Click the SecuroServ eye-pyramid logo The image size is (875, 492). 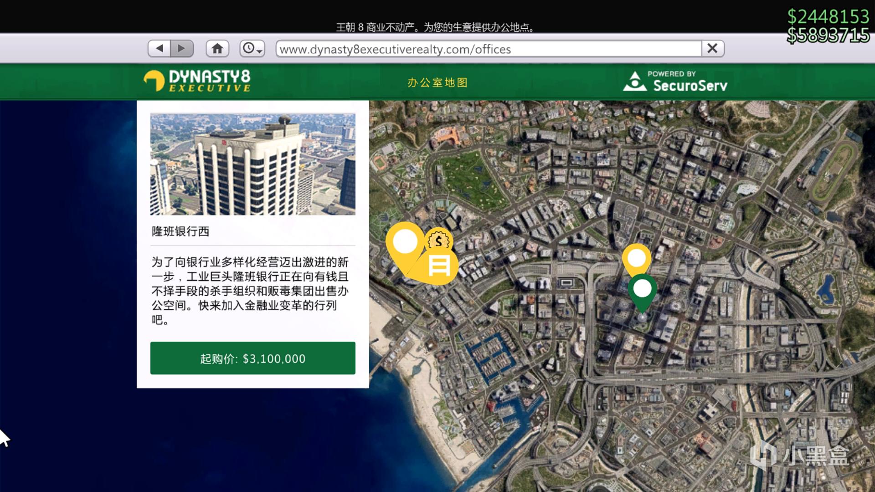point(634,82)
